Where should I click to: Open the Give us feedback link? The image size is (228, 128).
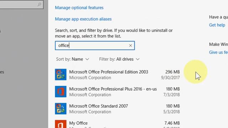pyautogui.click(x=218, y=52)
